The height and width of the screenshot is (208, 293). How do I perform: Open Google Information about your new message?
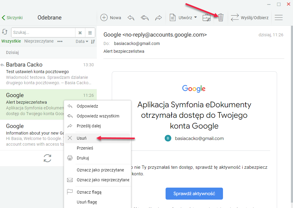pyautogui.click(x=32, y=135)
